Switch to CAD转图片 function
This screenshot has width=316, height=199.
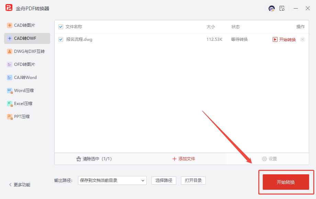[27, 25]
